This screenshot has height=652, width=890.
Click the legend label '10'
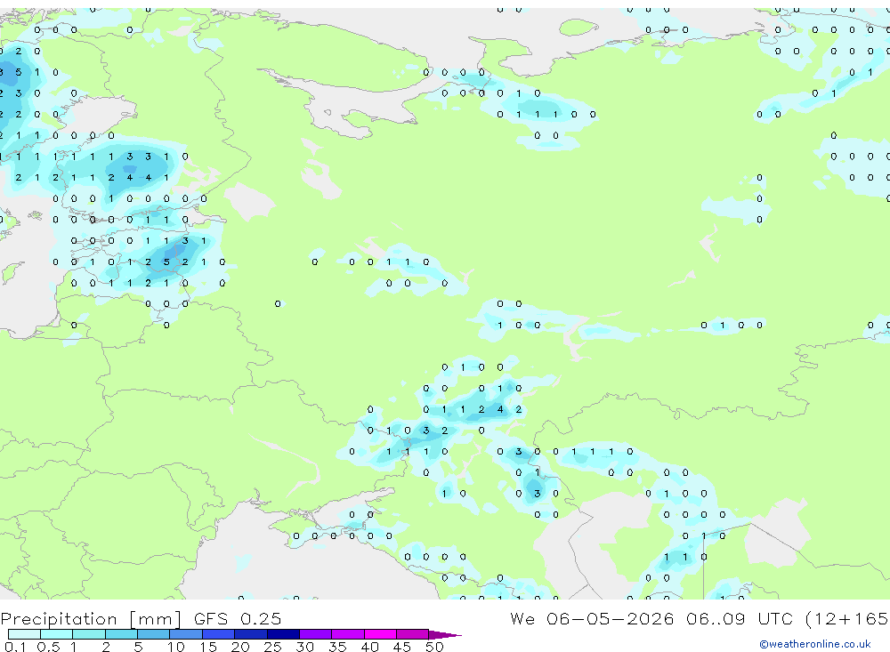click(x=175, y=647)
